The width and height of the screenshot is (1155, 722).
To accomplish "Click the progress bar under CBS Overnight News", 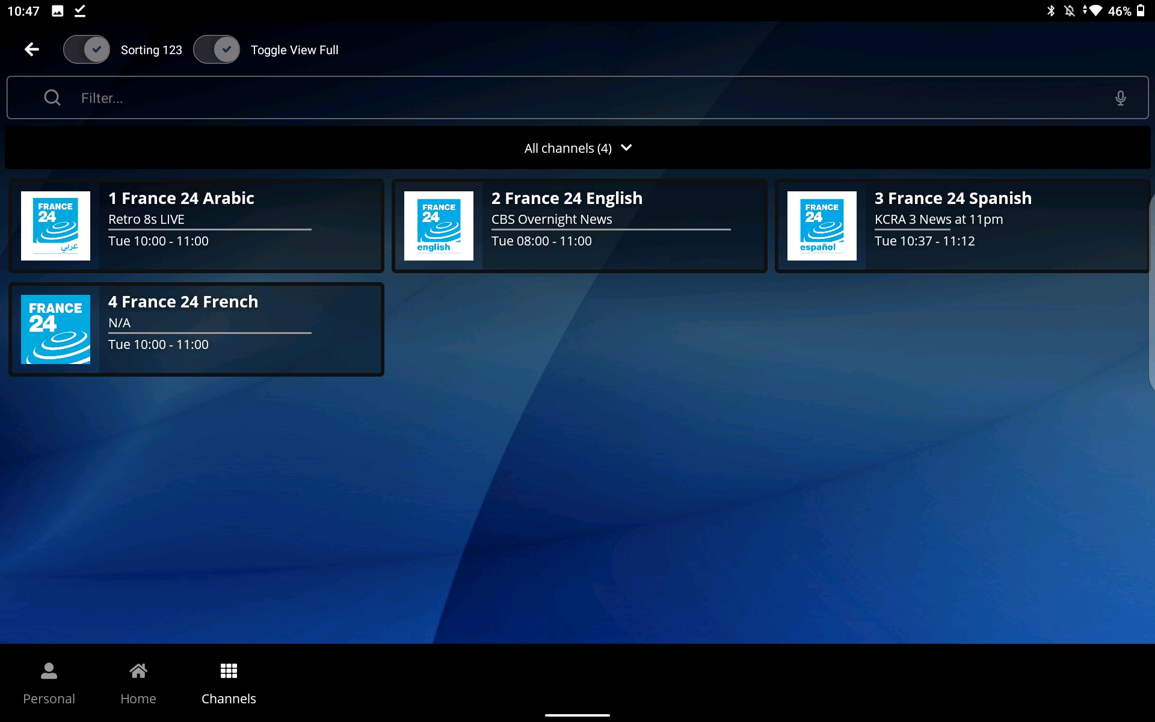I will coord(611,230).
